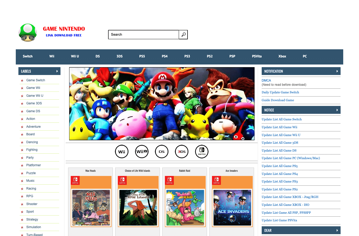Expand the DEAR panel arrow

pos(337,230)
